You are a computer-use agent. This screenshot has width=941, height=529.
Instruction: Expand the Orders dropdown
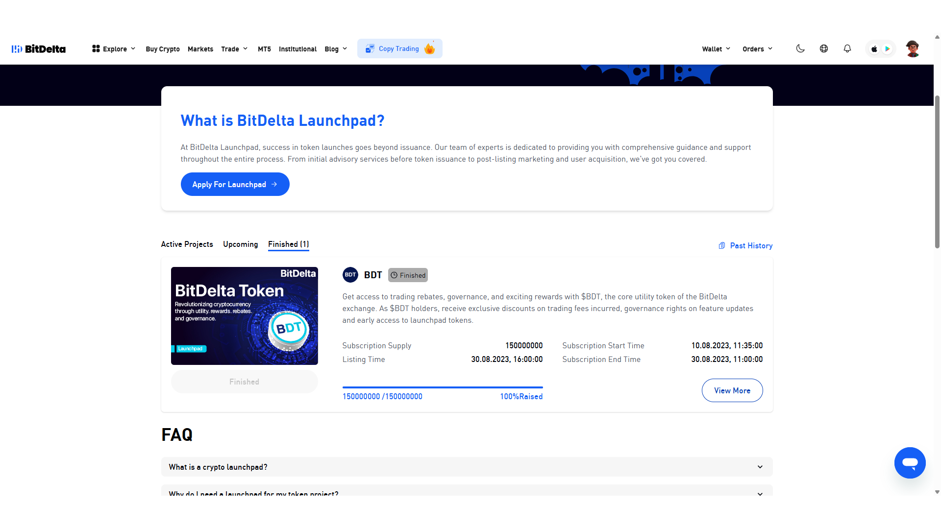click(757, 49)
